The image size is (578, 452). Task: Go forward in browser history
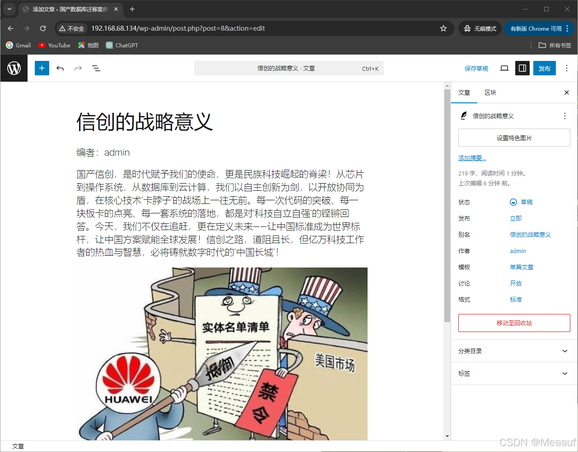[27, 28]
